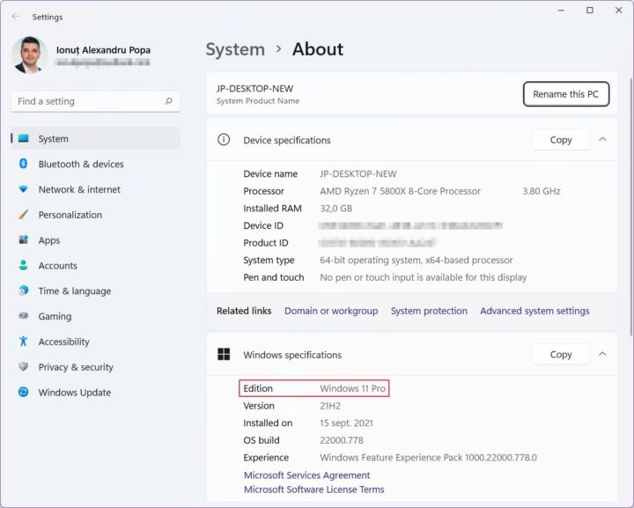Click the Accounts person icon
Viewport: 634px width, 508px height.
pos(24,265)
